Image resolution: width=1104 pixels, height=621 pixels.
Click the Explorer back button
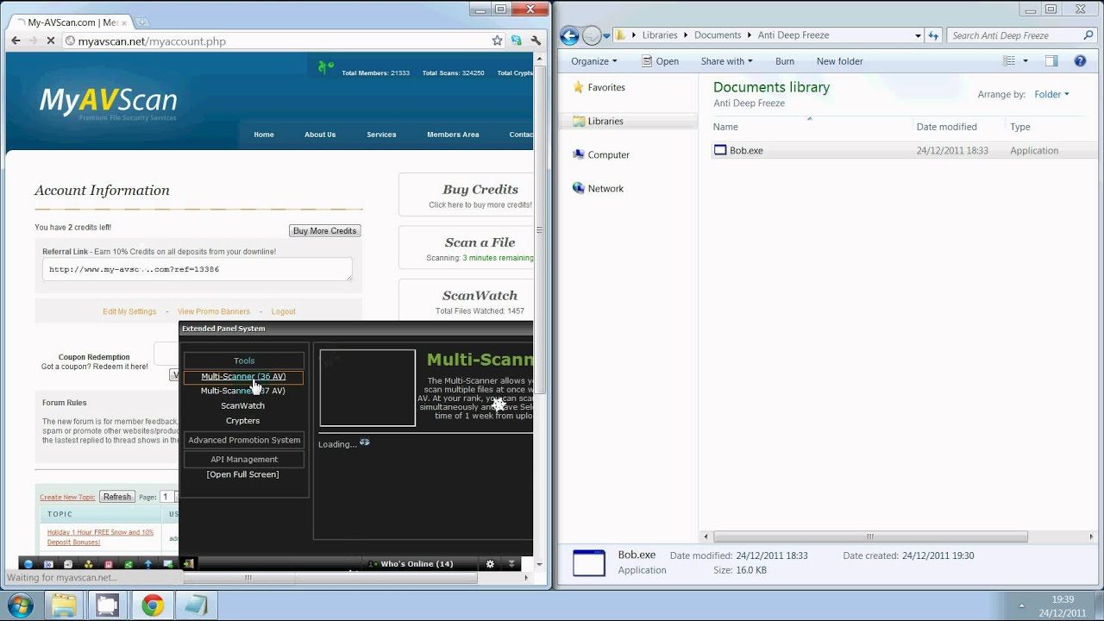tap(569, 35)
